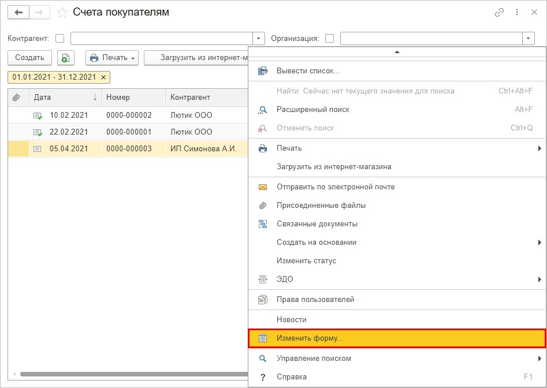
Task: Open the Организация dropdown list
Action: click(528, 39)
